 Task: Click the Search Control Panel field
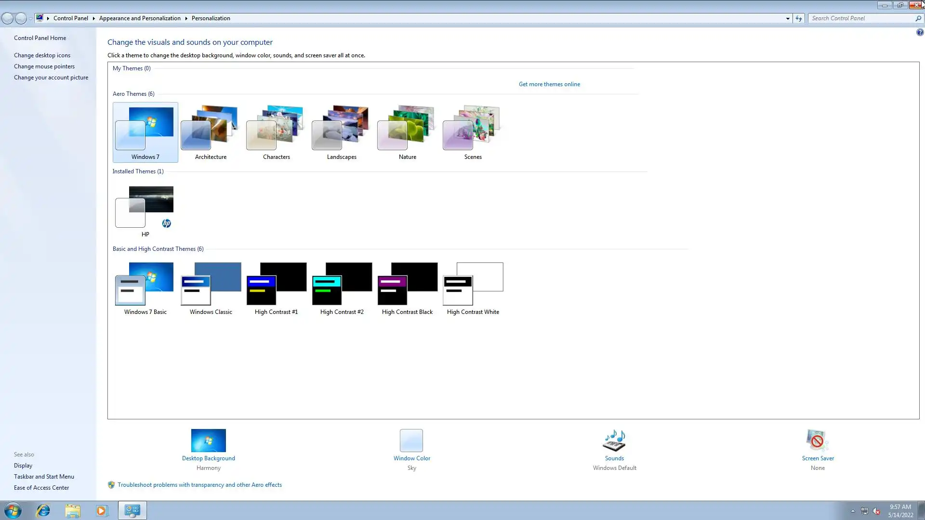pyautogui.click(x=861, y=18)
